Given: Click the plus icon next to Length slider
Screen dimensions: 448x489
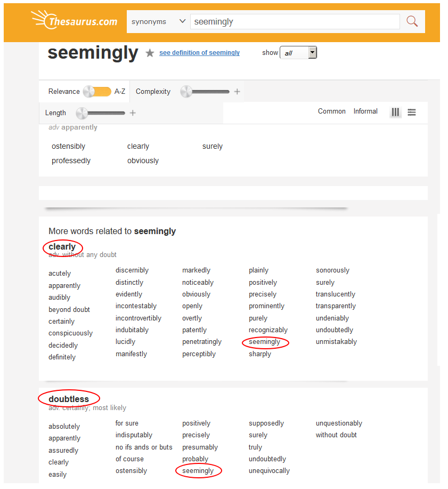Looking at the screenshot, I should click(x=133, y=113).
